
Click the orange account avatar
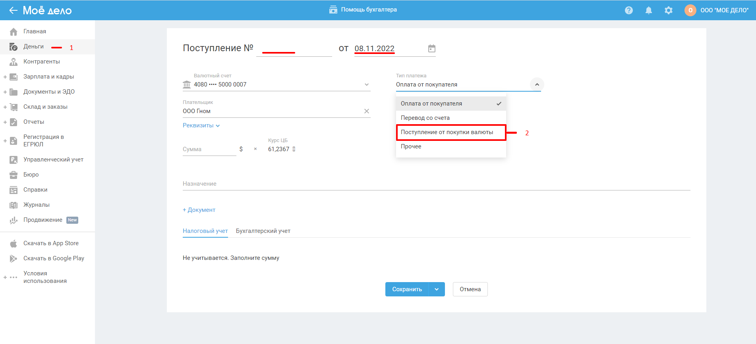[690, 10]
